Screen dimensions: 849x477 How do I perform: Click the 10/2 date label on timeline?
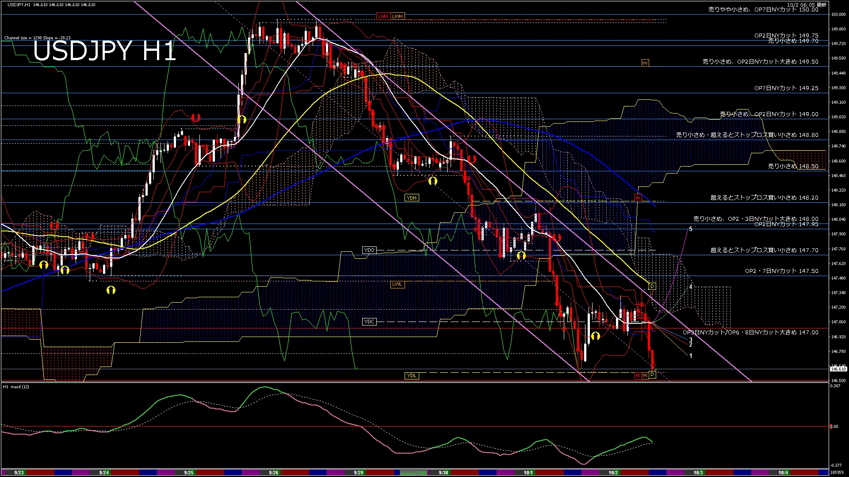click(613, 473)
